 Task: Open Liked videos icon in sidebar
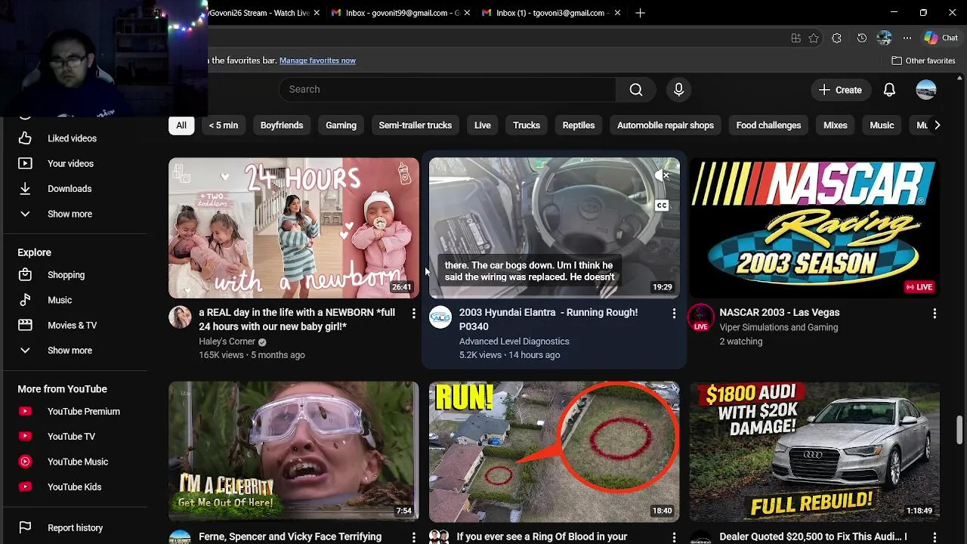tap(25, 138)
